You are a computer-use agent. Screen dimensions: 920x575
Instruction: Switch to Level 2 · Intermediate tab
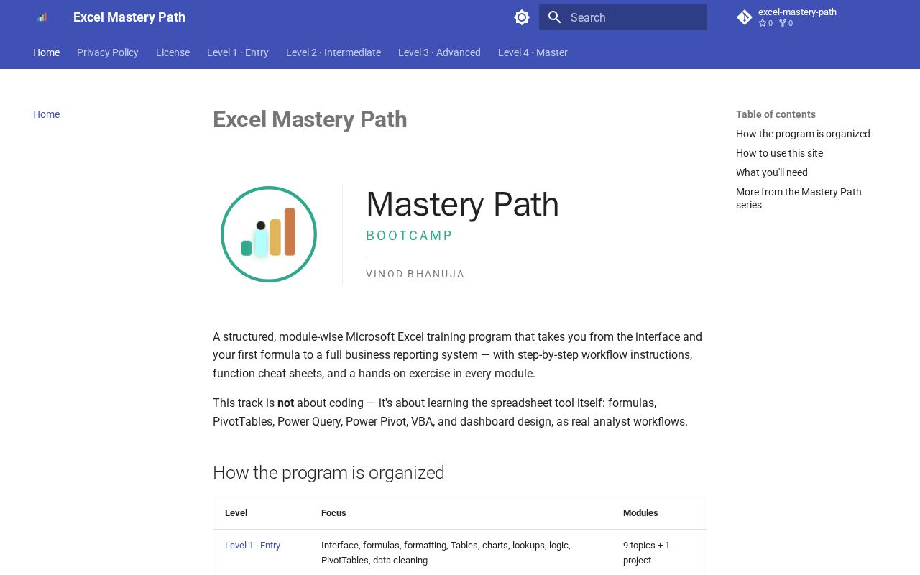click(x=333, y=52)
